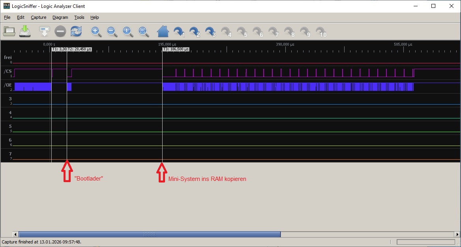This screenshot has width=461, height=247.
Task: Select the /CS channel label
Action: tap(7, 71)
